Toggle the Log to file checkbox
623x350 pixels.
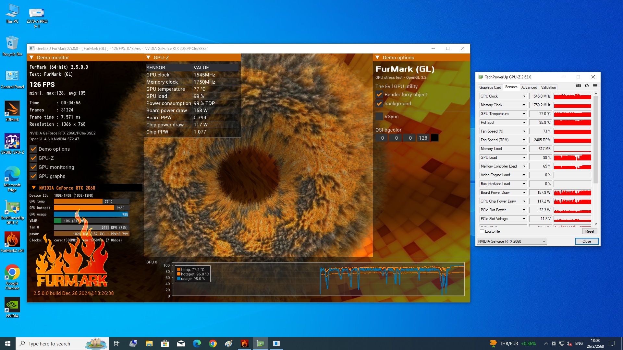click(x=482, y=231)
